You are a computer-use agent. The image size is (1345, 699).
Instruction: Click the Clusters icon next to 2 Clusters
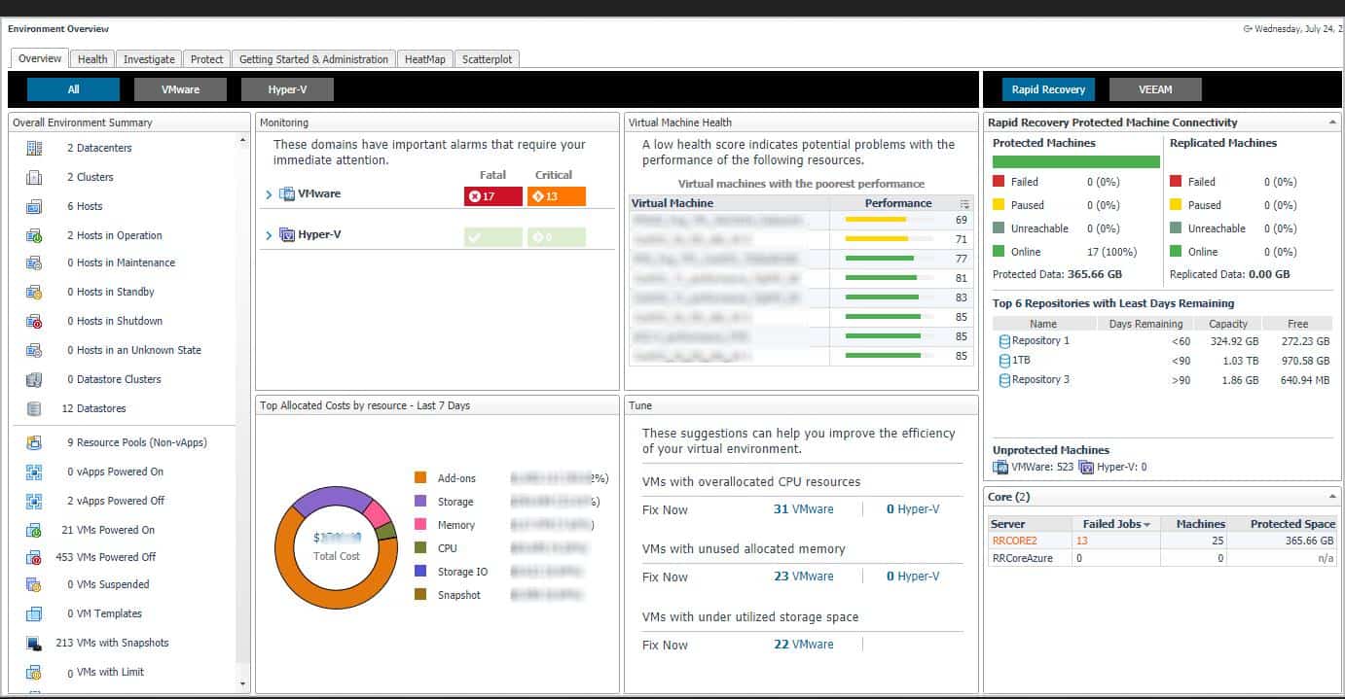34,177
